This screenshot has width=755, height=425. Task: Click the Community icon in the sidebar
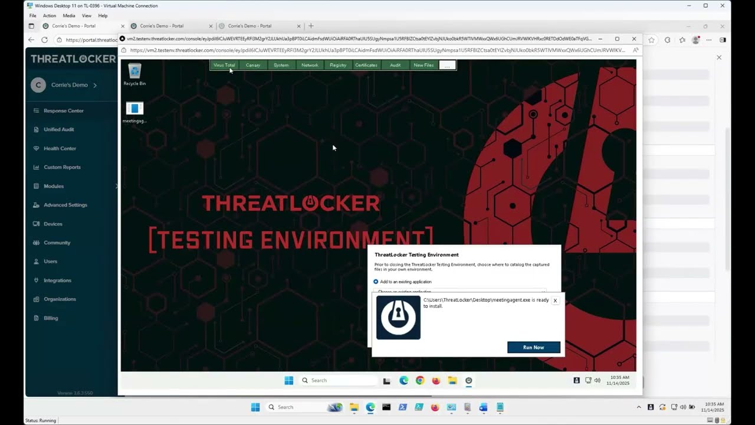tap(37, 243)
